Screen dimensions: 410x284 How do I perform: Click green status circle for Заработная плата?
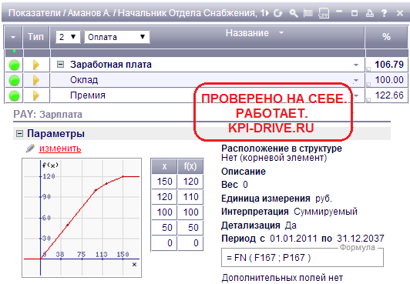[14, 65]
